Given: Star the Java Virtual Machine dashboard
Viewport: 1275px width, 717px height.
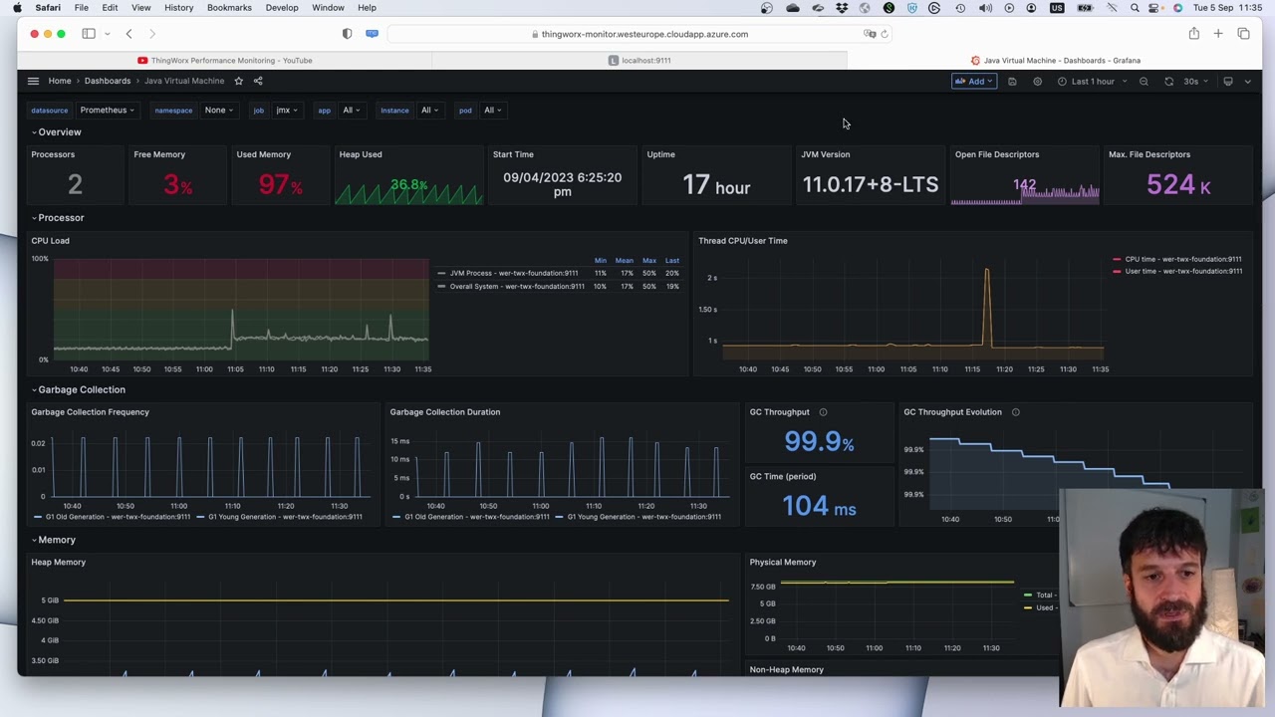Looking at the screenshot, I should click(x=238, y=81).
